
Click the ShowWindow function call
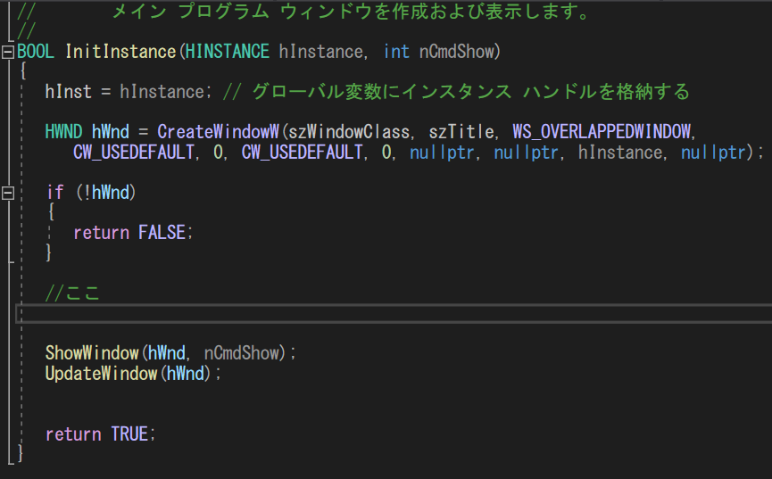(x=92, y=353)
